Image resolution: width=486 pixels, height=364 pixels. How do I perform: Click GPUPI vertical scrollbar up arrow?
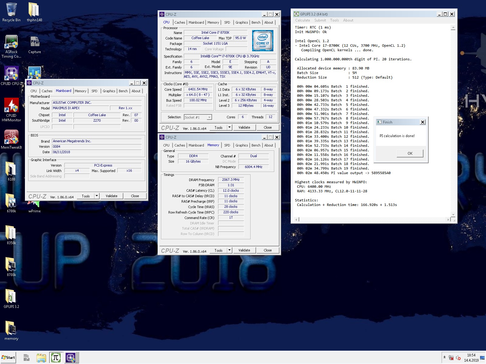[x=453, y=28]
